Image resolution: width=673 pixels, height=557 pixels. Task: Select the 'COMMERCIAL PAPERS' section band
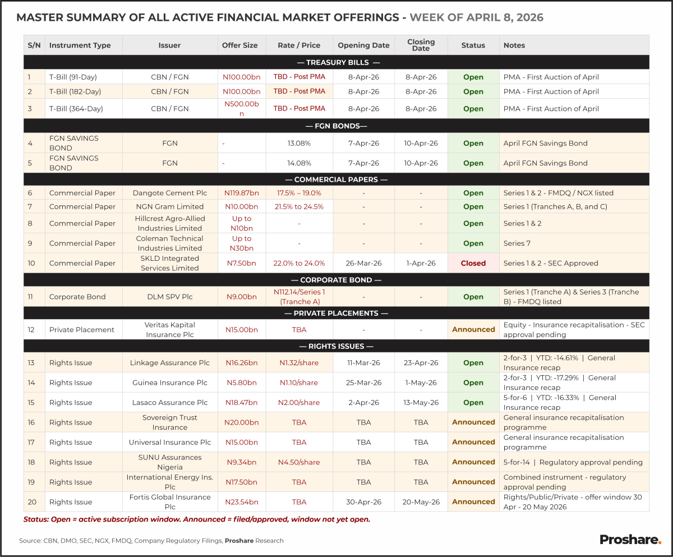pyautogui.click(x=336, y=179)
